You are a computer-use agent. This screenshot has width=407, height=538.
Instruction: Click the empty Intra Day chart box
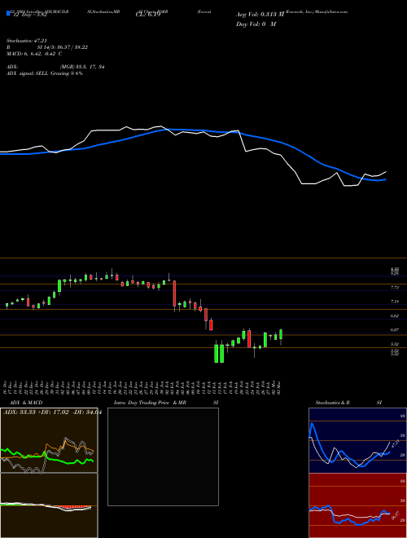[163, 456]
